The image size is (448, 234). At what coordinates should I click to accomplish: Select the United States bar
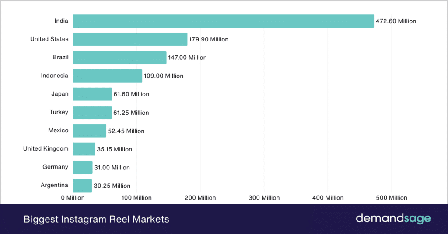[x=130, y=39]
